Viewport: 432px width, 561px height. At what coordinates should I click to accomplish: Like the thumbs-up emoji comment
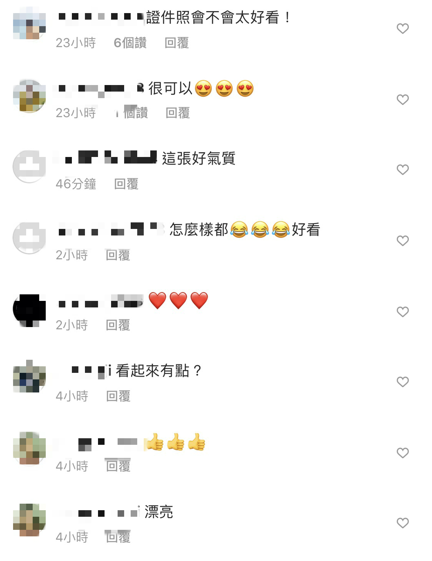point(402,453)
